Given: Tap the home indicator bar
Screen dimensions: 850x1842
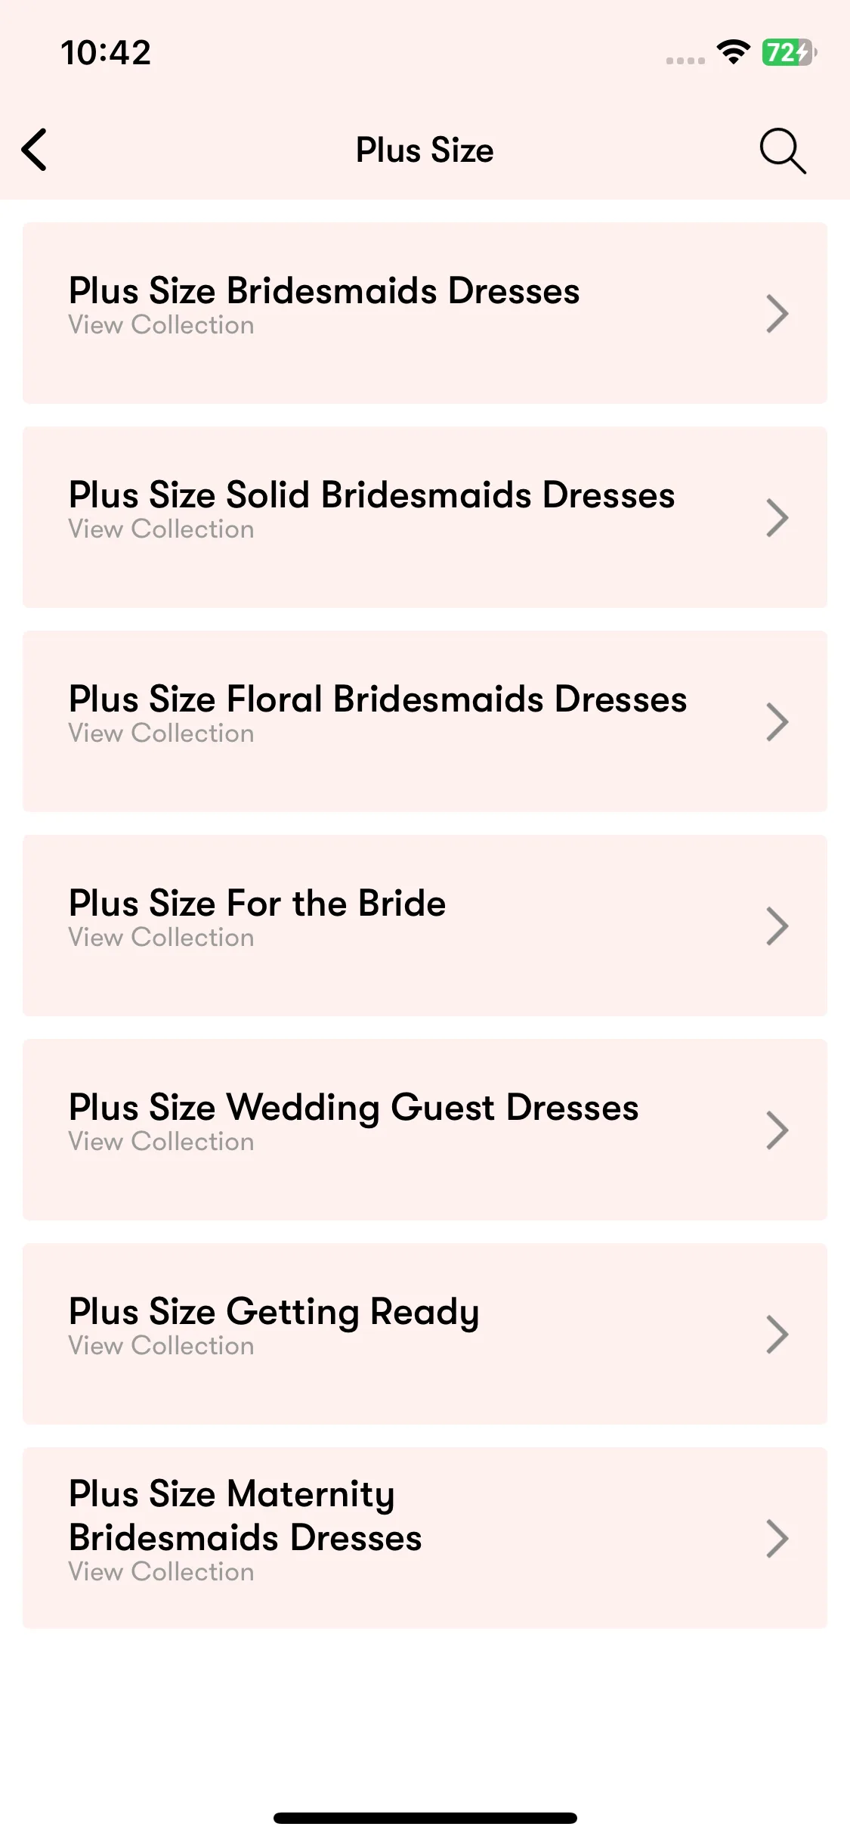Looking at the screenshot, I should pyautogui.click(x=425, y=1818).
